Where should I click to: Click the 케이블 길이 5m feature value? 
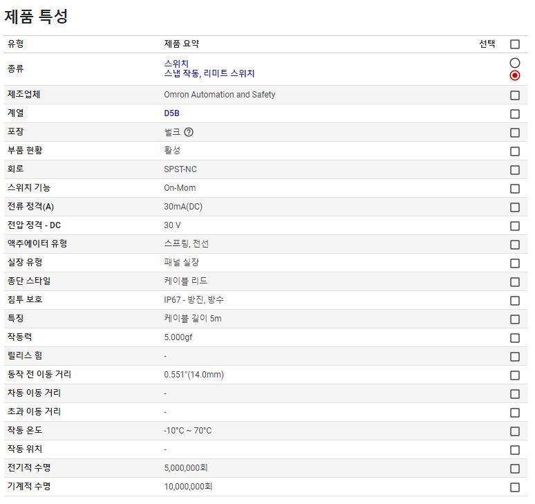coord(192,319)
